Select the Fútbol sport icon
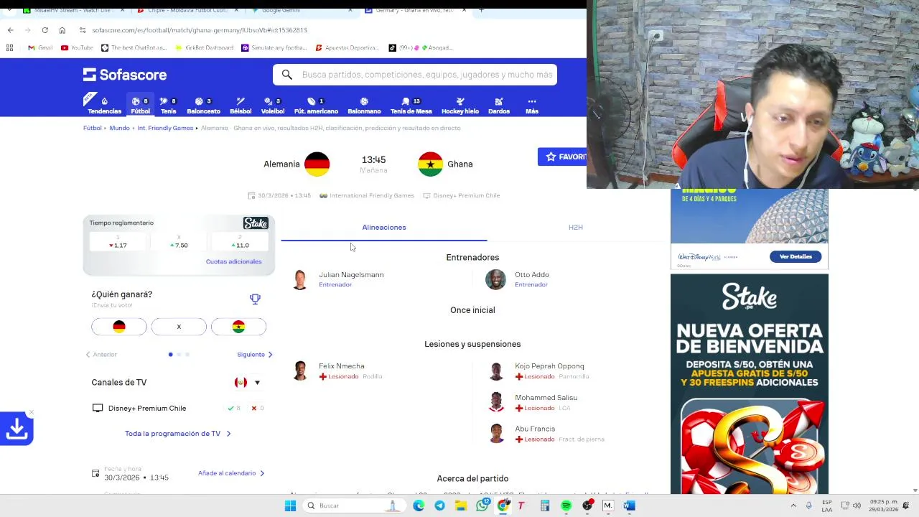This screenshot has width=919, height=517. coord(140,106)
